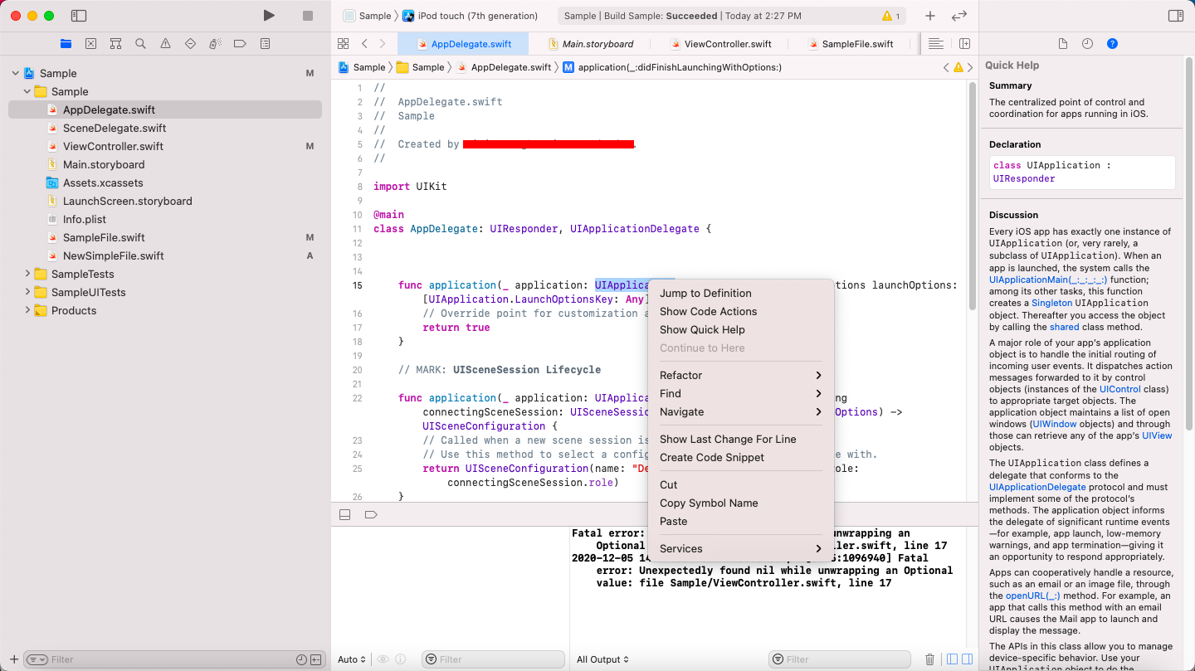
Task: Open code review enter/exit arrows button
Action: pos(958,16)
